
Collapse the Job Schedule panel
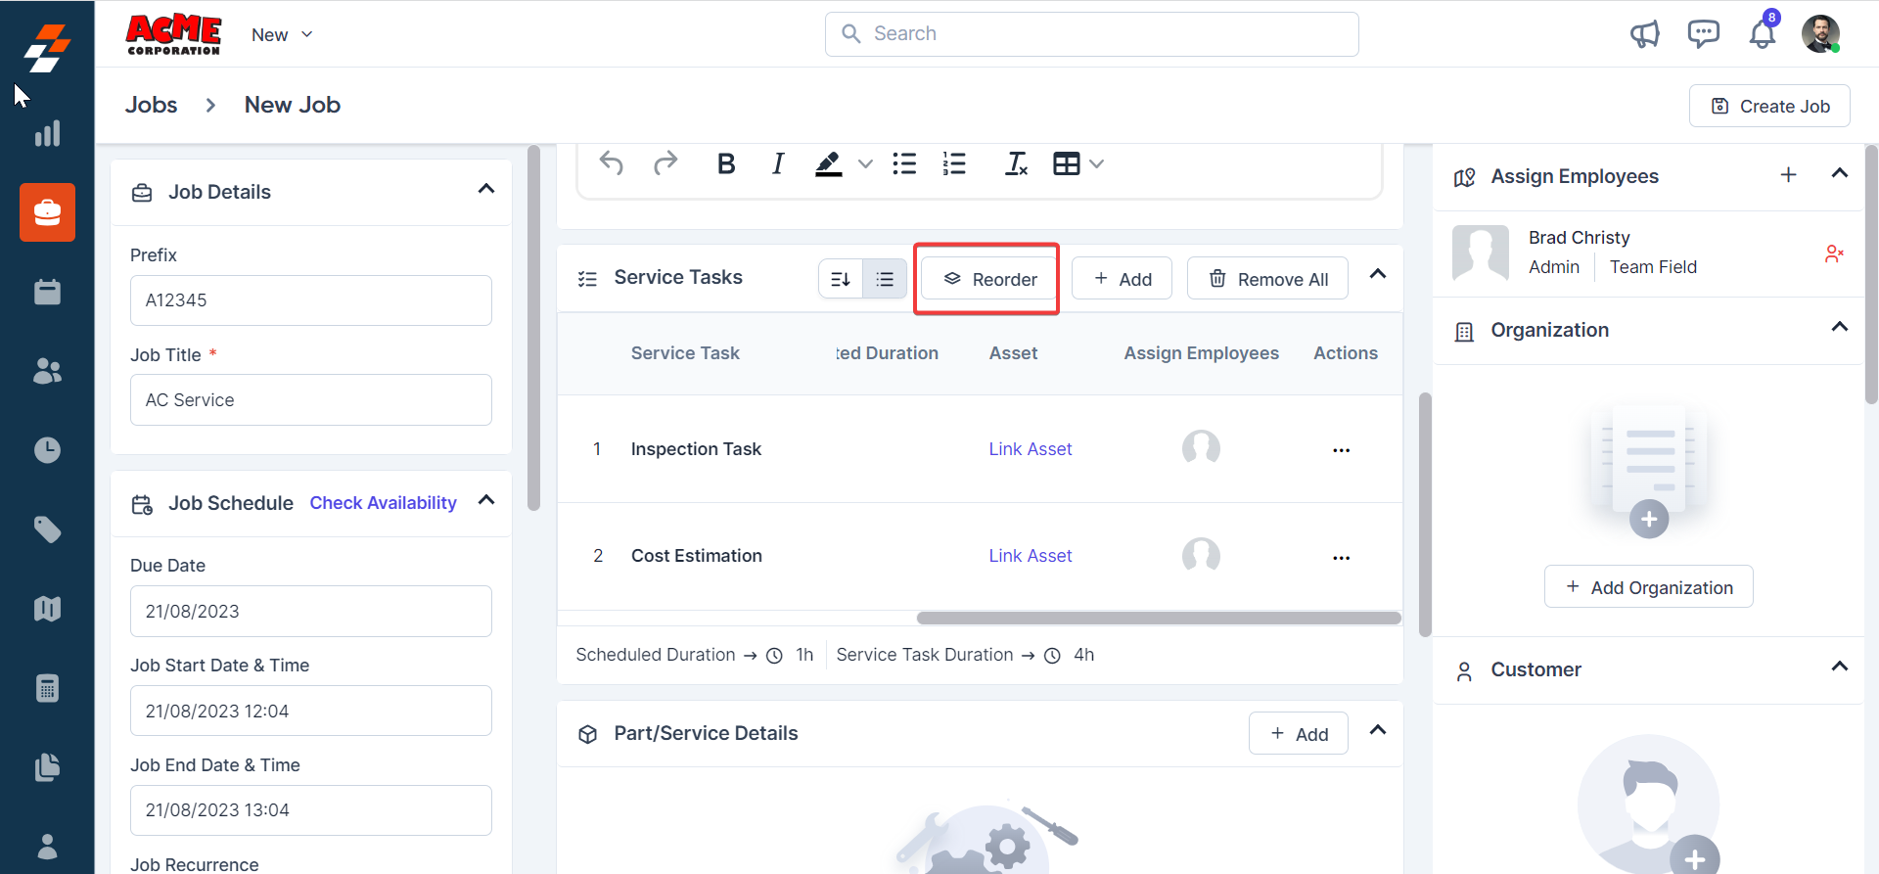point(486,500)
